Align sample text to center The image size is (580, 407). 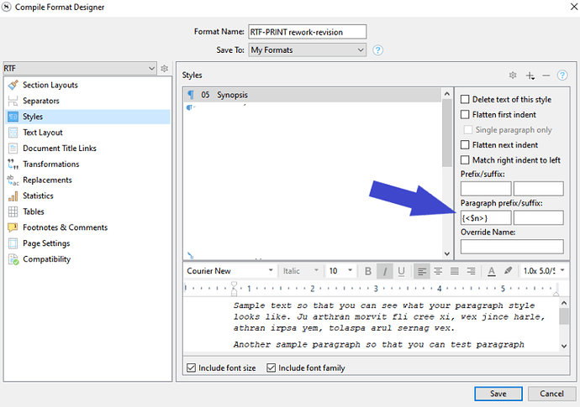click(438, 271)
